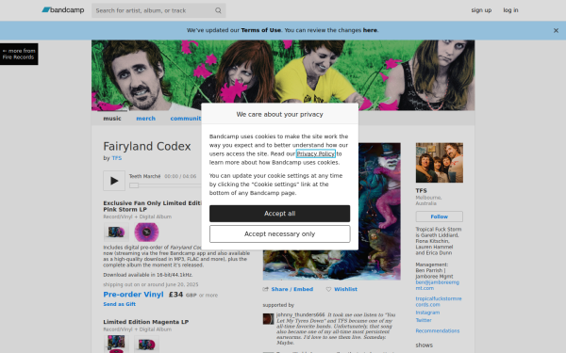The image size is (566, 353).
Task: Play the Teeth Marché track
Action: [114, 181]
